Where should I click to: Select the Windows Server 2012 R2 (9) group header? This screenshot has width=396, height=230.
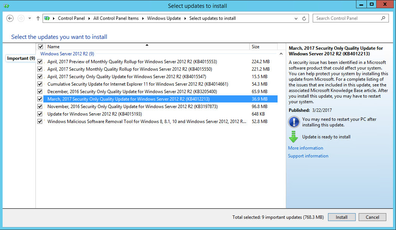pyautogui.click(x=67, y=54)
